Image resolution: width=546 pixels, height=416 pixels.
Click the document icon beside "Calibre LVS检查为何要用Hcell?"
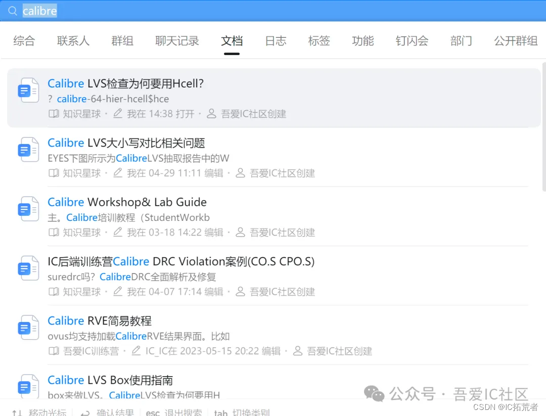point(28,89)
